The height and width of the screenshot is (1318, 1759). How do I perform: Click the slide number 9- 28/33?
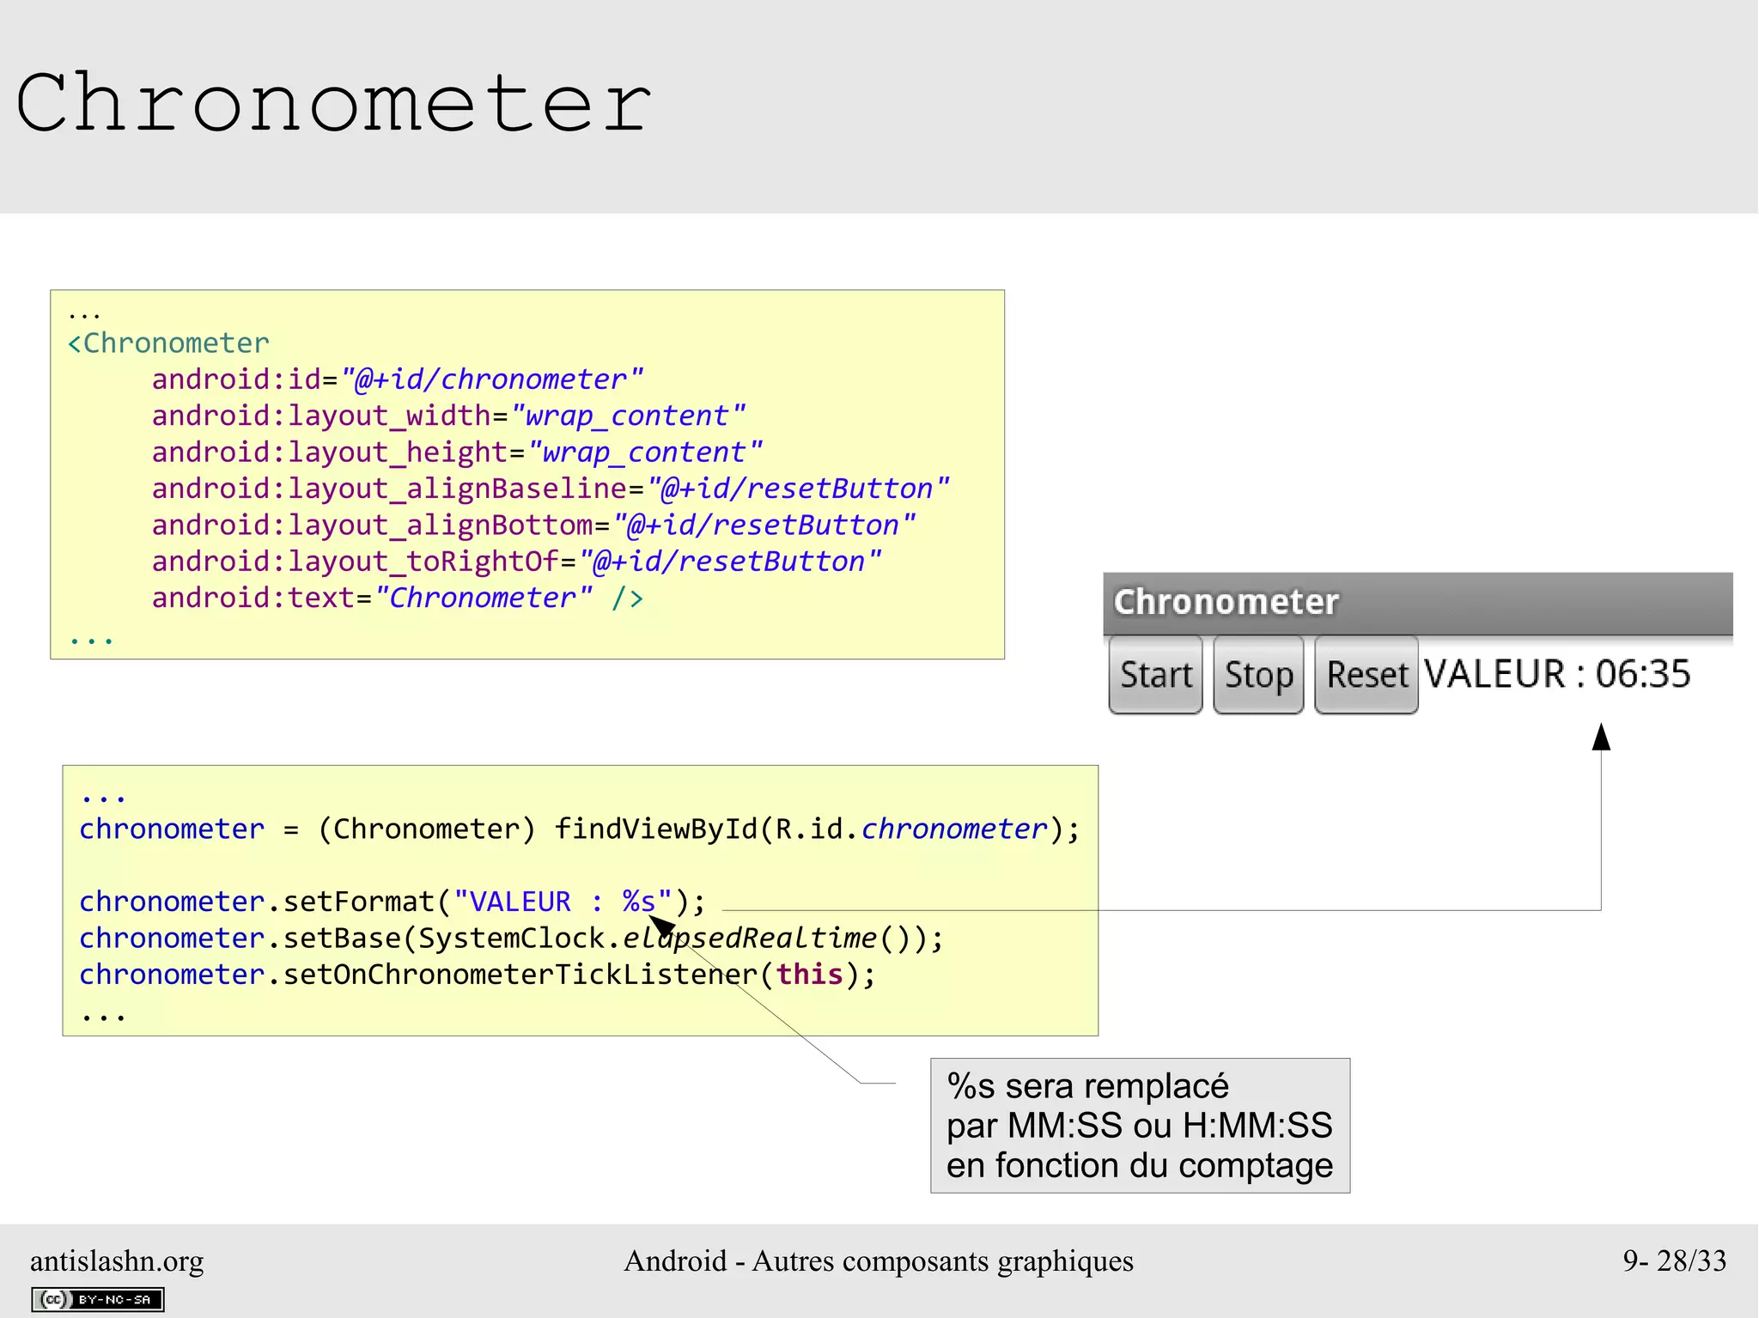tap(1674, 1260)
